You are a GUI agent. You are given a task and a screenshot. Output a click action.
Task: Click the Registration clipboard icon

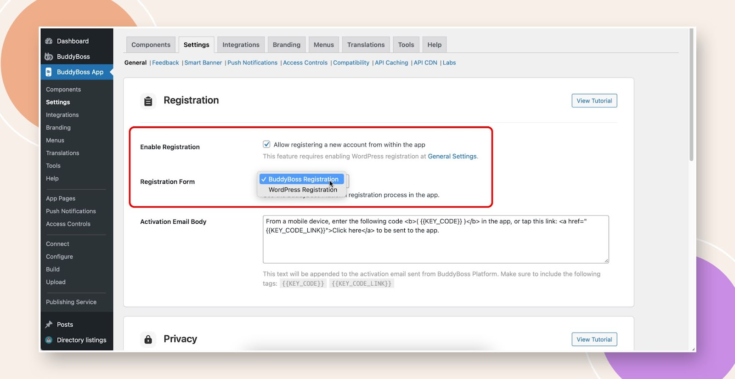[x=148, y=101]
